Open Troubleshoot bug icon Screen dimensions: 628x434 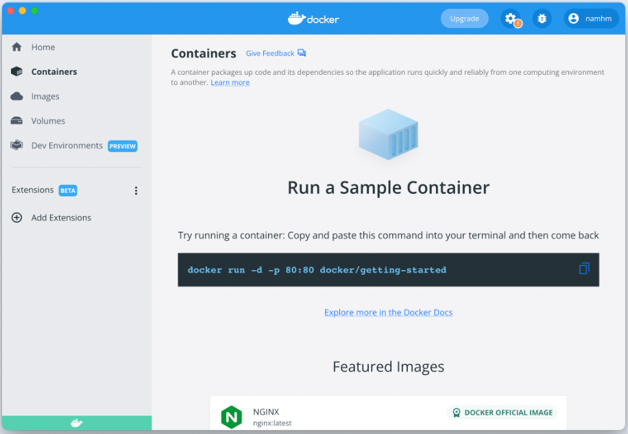coord(542,19)
